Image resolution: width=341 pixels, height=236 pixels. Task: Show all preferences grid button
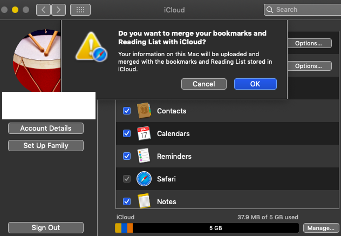[80, 10]
